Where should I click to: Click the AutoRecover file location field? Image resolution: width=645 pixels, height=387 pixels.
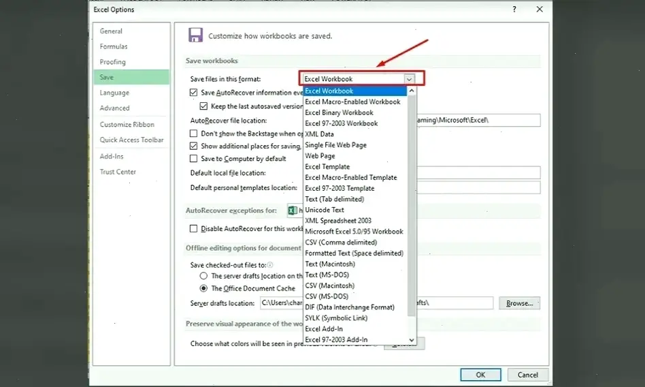478,121
